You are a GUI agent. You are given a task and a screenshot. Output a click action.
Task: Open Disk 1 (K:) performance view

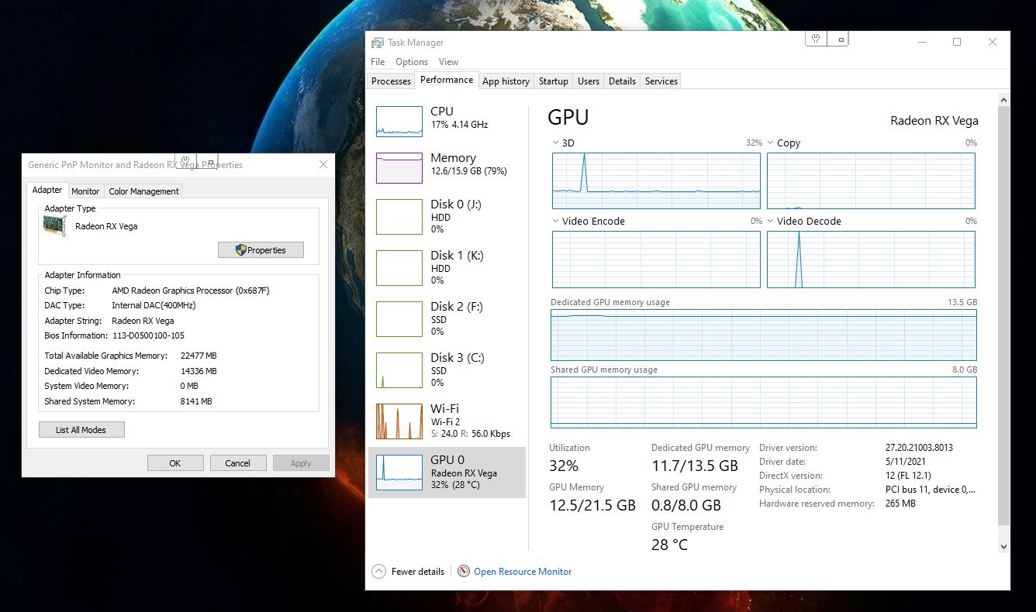pos(447,267)
